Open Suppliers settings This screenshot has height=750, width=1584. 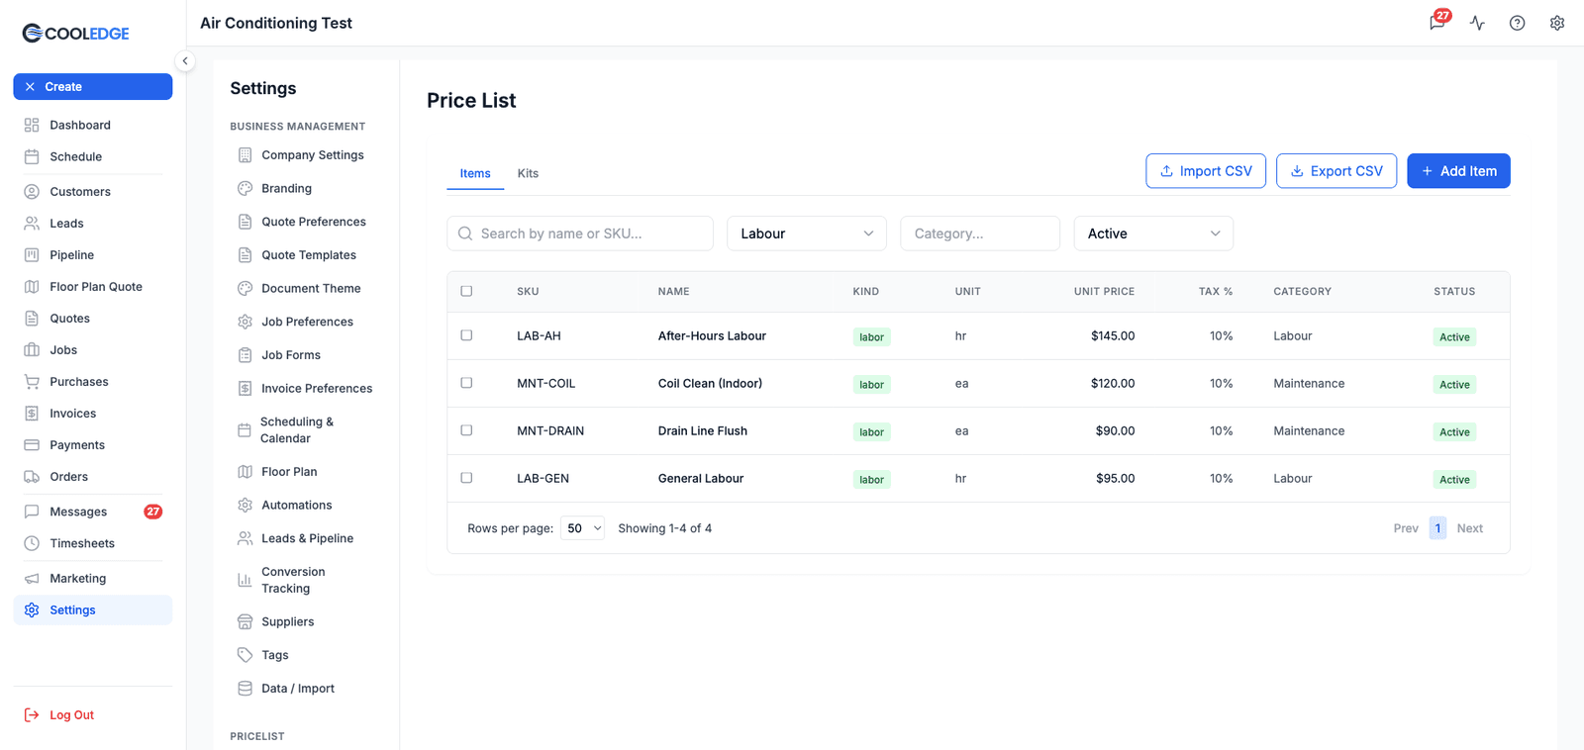pos(306,621)
